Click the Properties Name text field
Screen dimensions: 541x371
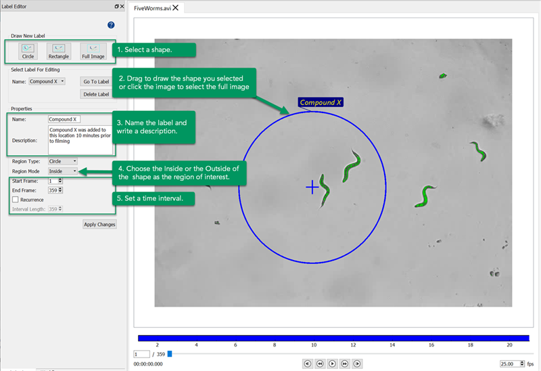(64, 119)
